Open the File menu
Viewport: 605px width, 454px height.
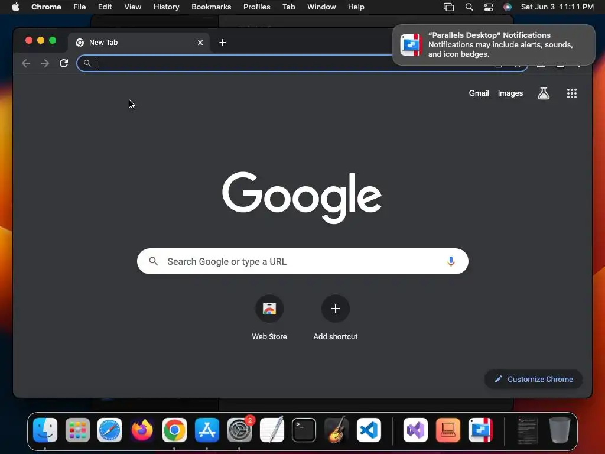80,7
